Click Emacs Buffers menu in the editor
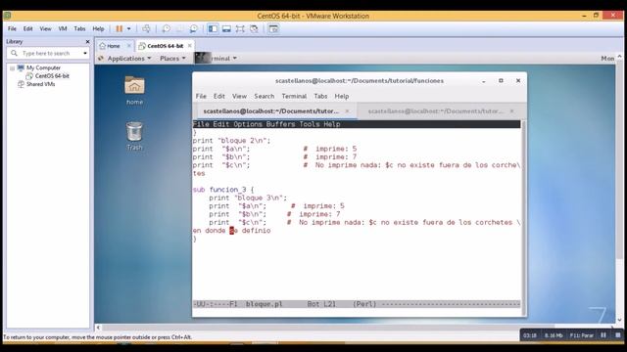The height and width of the screenshot is (352, 627). click(281, 124)
